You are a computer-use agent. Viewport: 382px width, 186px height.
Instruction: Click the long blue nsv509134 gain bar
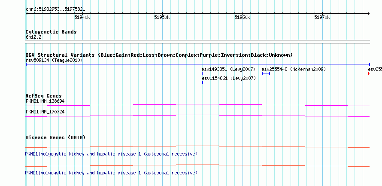click(x=198, y=64)
